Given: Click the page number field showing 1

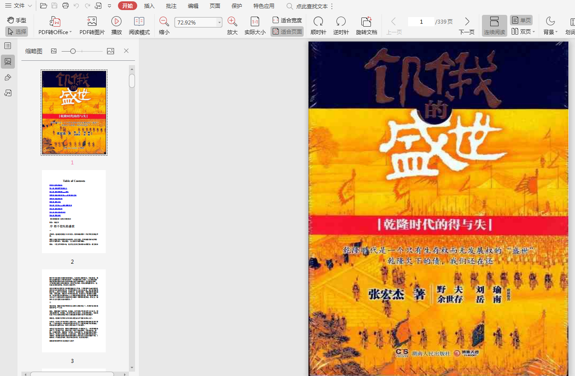Looking at the screenshot, I should pyautogui.click(x=421, y=21).
